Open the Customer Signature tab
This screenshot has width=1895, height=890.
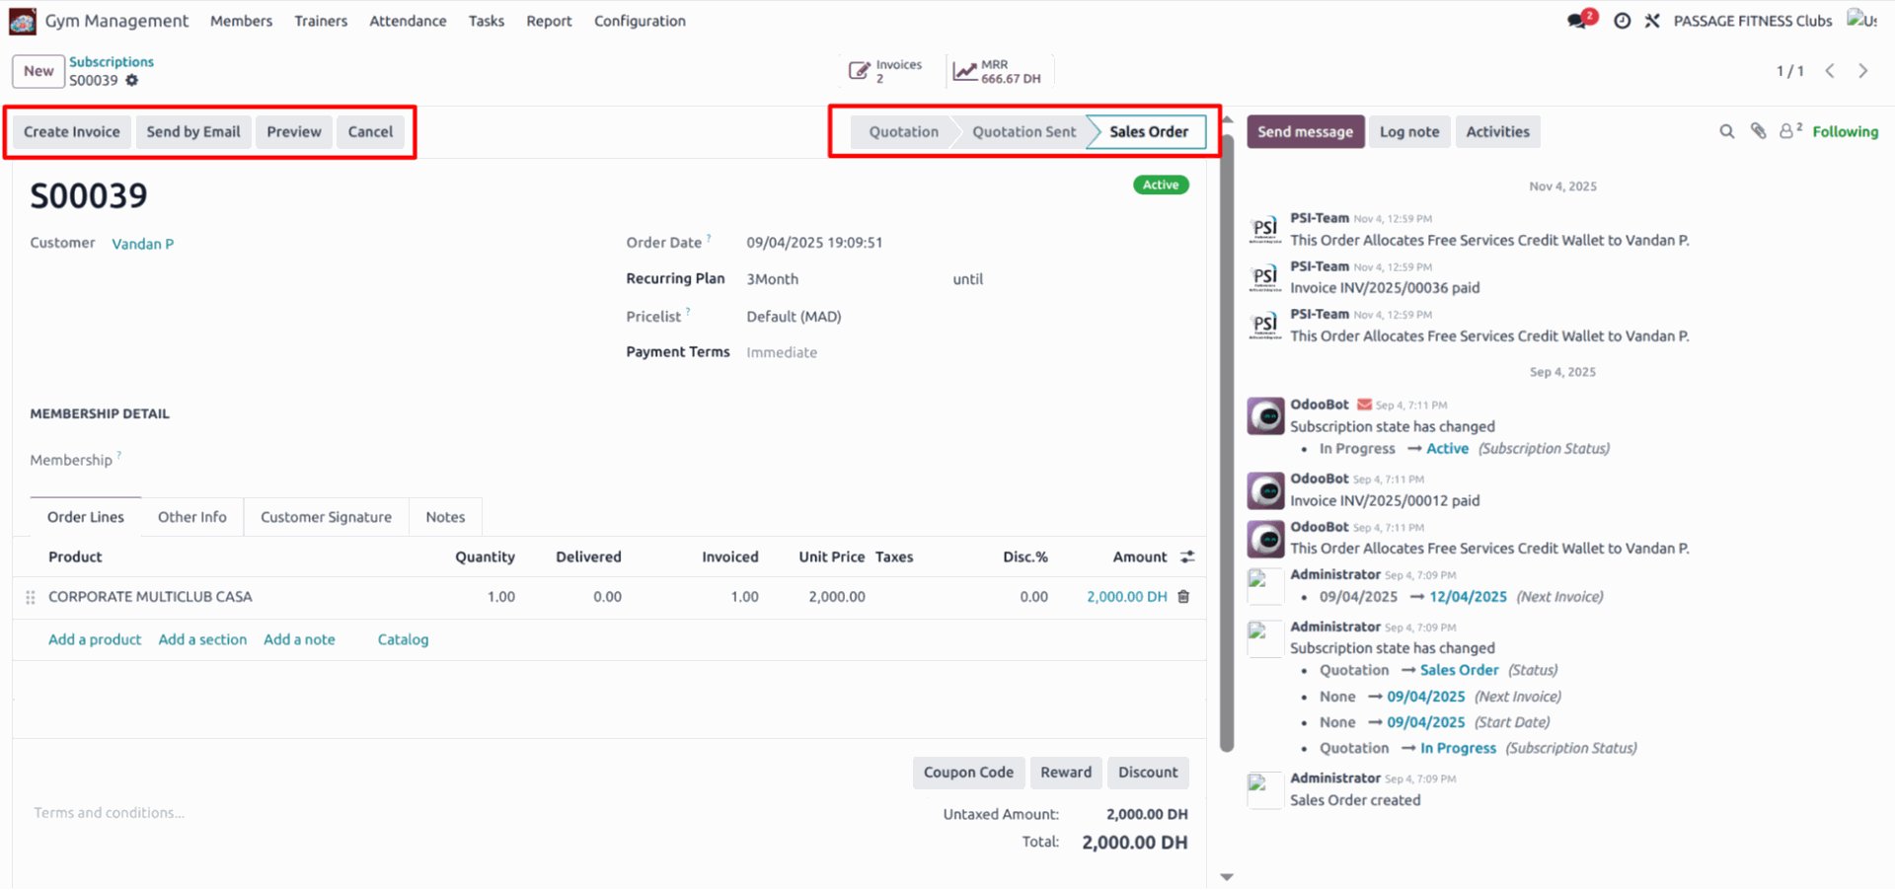click(x=326, y=517)
